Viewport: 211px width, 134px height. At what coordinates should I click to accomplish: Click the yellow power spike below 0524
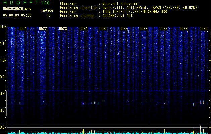pyautogui.click(x=83, y=131)
